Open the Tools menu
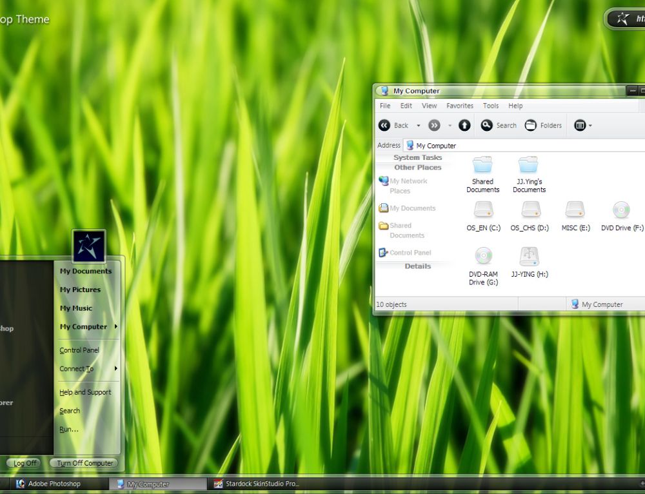This screenshot has height=494, width=645. (491, 106)
